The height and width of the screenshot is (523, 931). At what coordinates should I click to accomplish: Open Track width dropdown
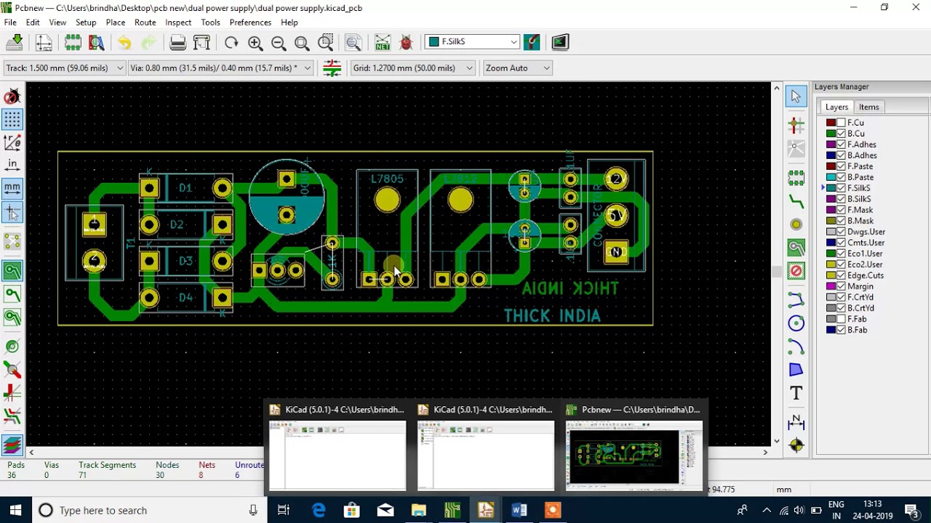[x=64, y=68]
